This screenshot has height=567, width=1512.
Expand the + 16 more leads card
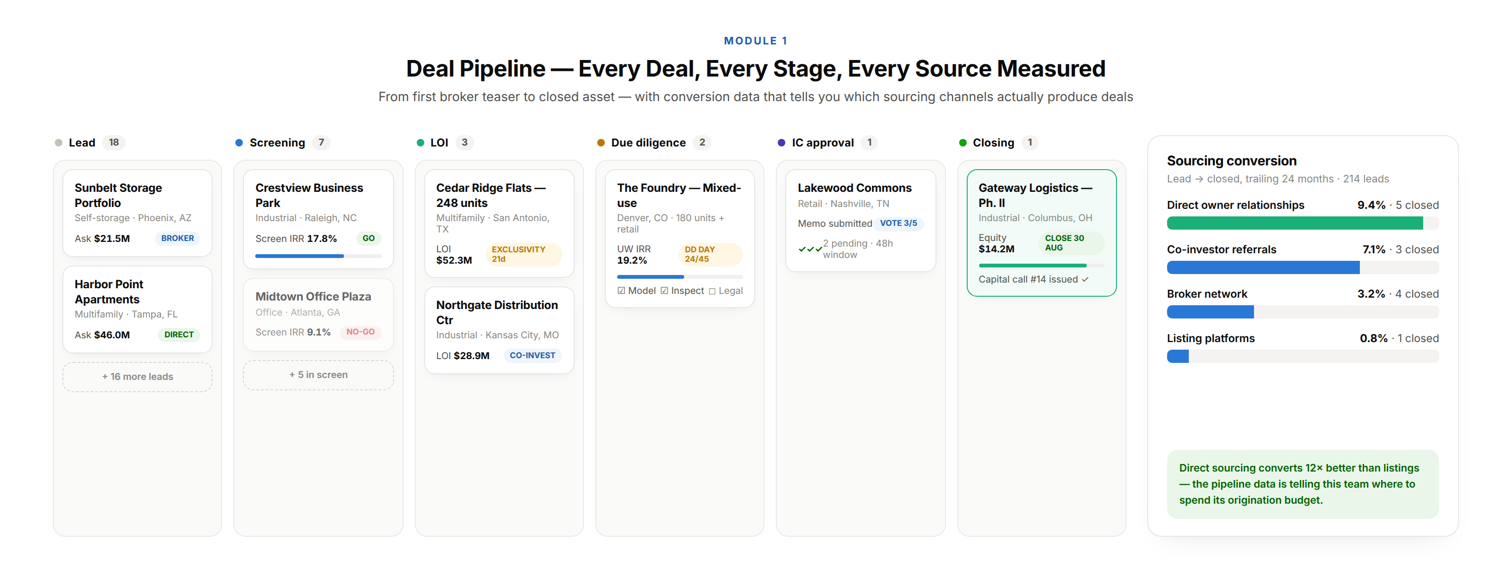tap(137, 377)
